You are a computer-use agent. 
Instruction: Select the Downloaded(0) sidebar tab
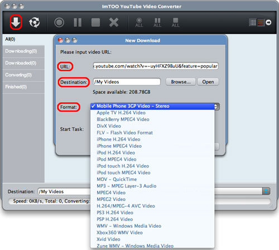coord(23,63)
